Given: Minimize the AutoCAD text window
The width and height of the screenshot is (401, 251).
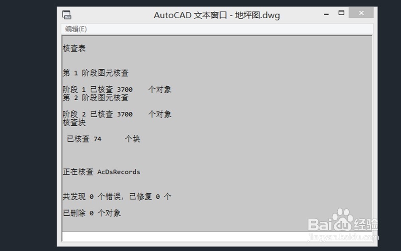Looking at the screenshot, I should pos(326,14).
